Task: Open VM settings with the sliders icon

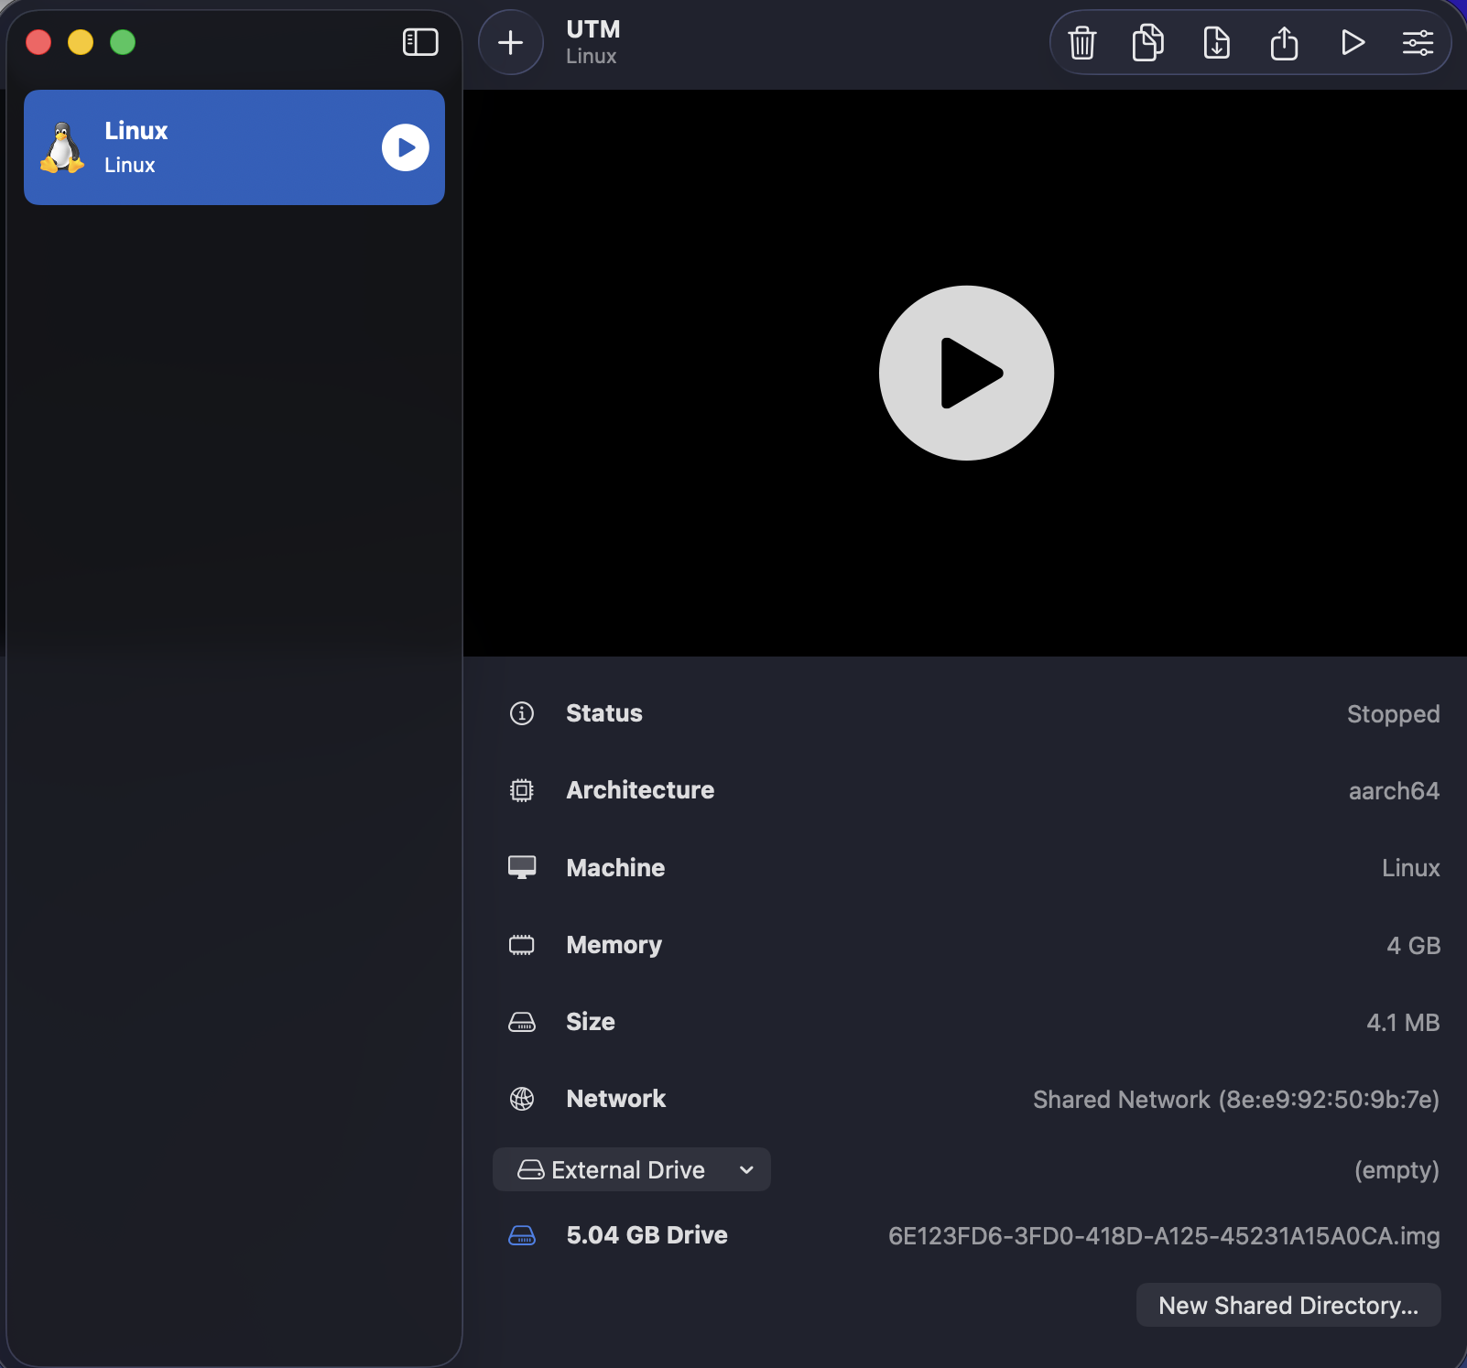Action: [1418, 42]
